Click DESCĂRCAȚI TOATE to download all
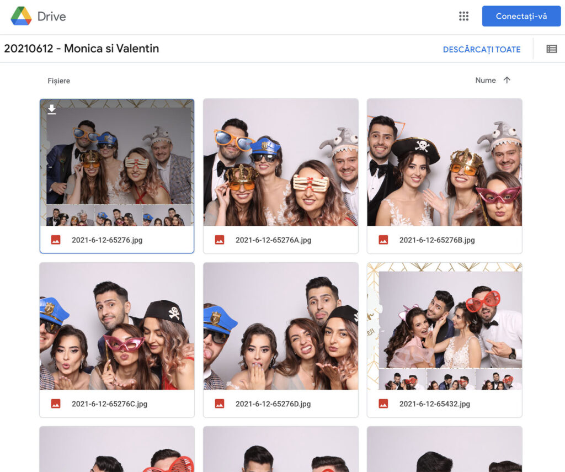Image resolution: width=565 pixels, height=472 pixels. (x=481, y=49)
